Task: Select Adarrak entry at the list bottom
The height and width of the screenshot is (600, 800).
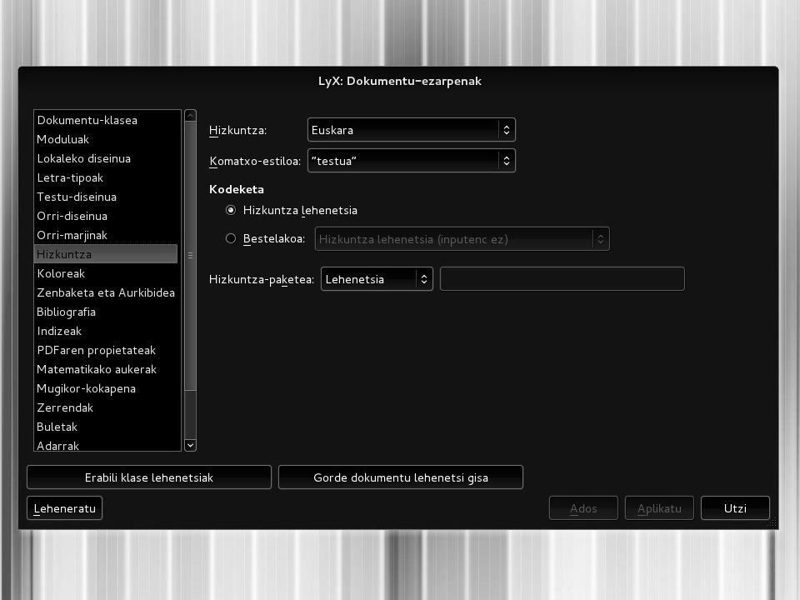Action: coord(106,444)
